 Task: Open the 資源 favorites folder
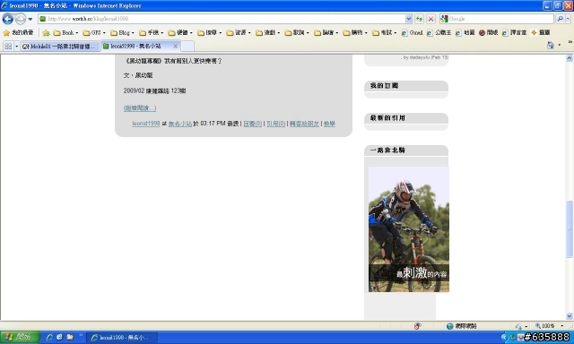point(239,33)
